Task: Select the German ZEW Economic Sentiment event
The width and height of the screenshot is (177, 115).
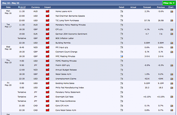Action: (x=71, y=34)
